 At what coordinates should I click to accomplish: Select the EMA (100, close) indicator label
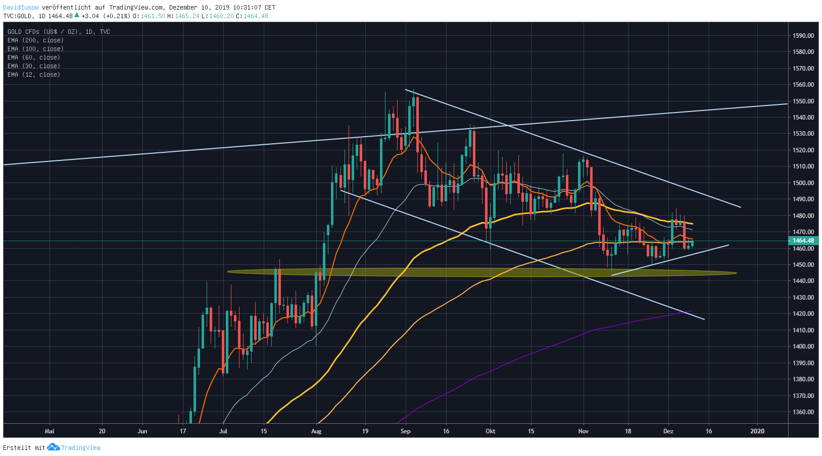(x=35, y=49)
